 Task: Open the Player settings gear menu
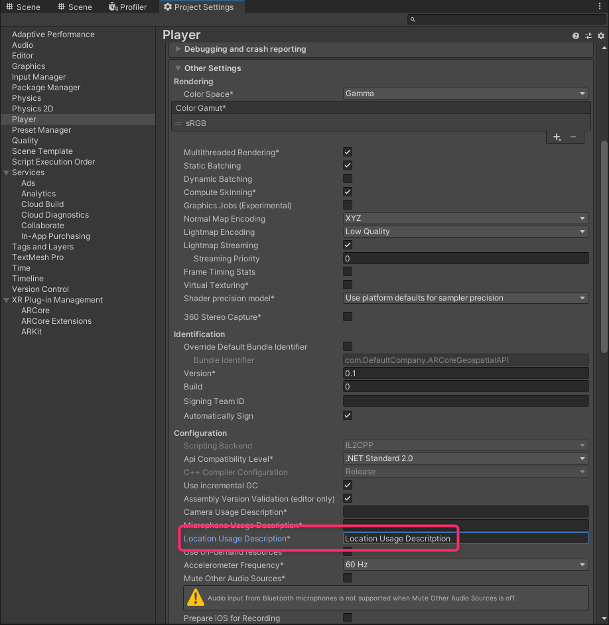click(601, 36)
